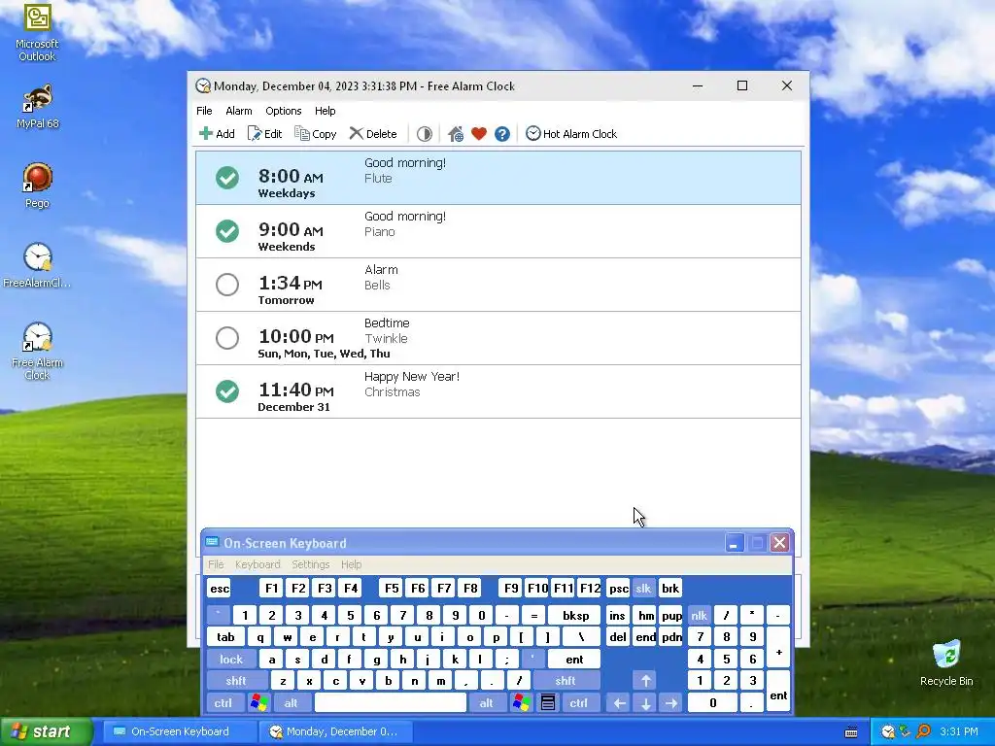Select the MyPal 68 desktop shortcut
The height and width of the screenshot is (746, 995).
[x=37, y=107]
